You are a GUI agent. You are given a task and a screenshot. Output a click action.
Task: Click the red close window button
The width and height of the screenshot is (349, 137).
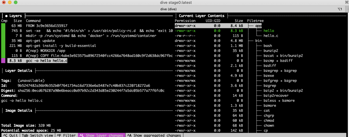tap(4, 3)
